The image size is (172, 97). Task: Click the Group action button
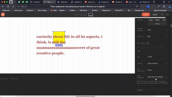[157, 24]
